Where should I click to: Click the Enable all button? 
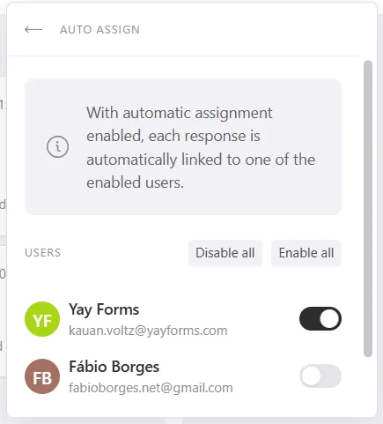306,253
